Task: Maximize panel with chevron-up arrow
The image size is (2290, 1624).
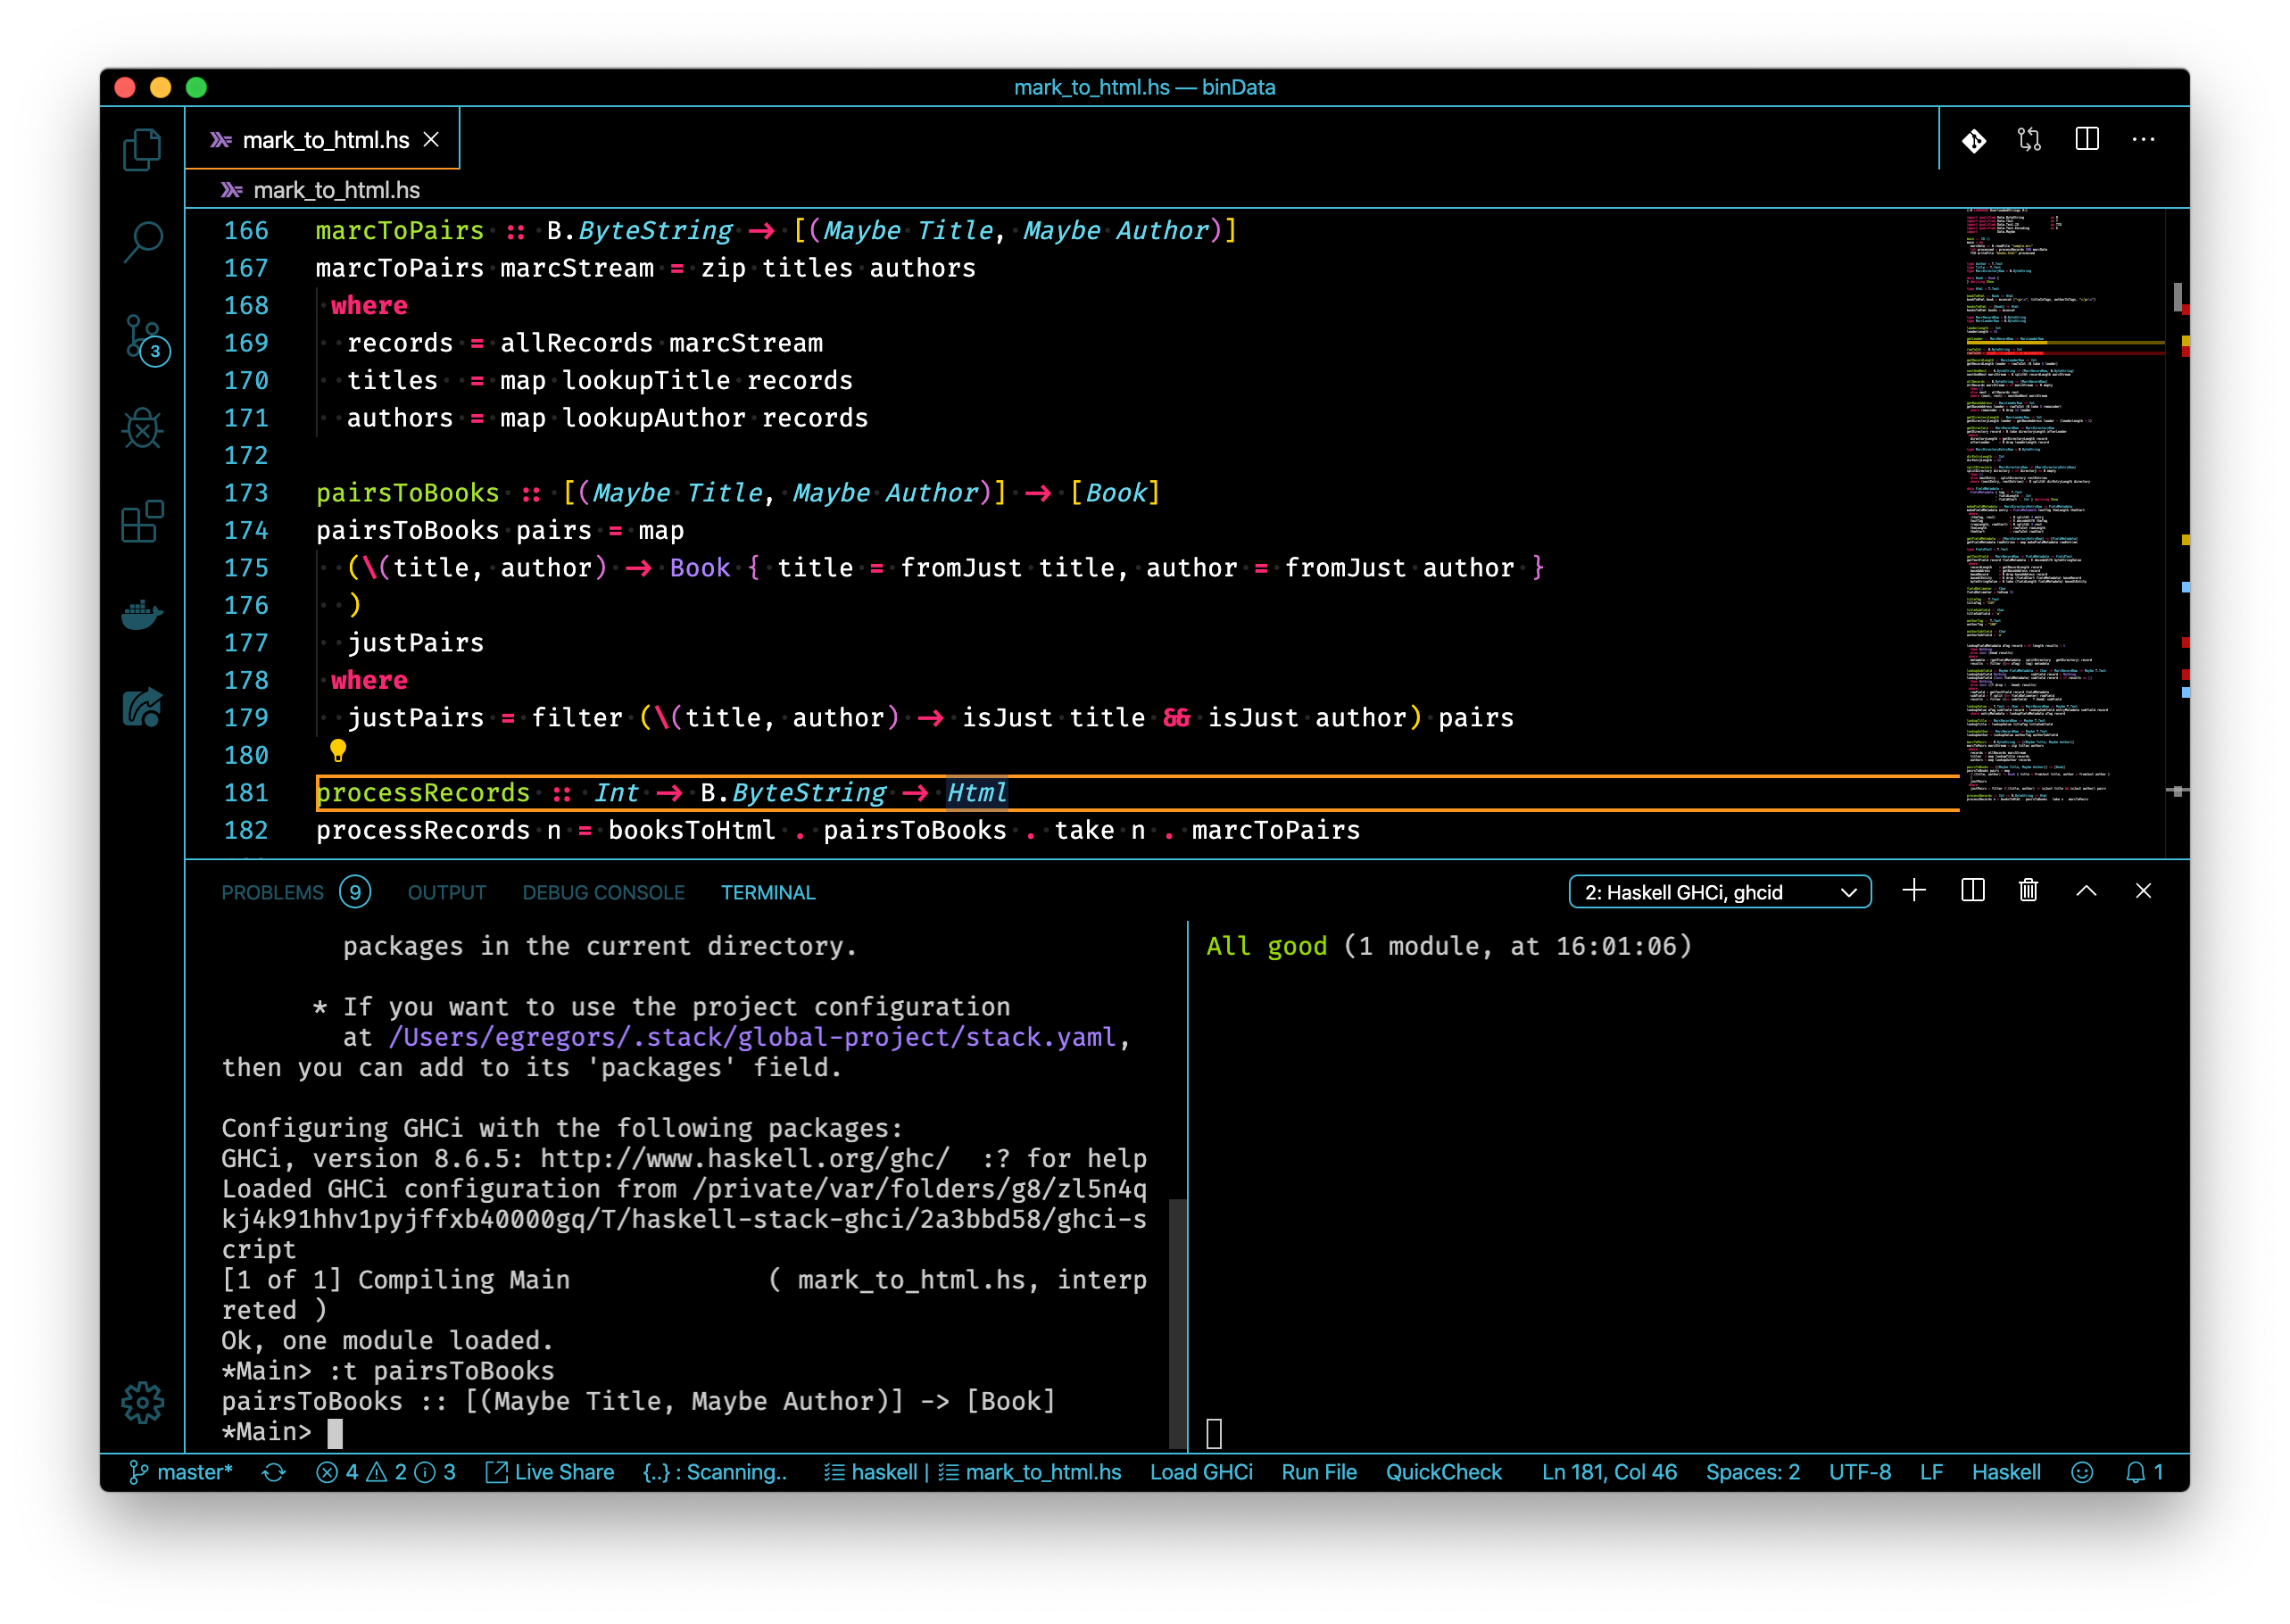Action: coord(2086,890)
